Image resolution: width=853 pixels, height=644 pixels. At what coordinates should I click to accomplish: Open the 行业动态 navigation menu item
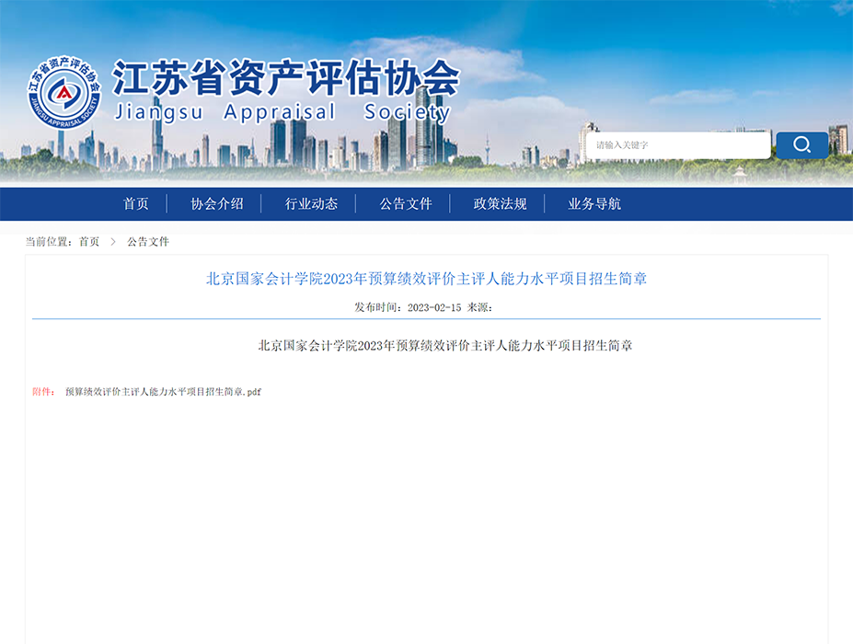coord(311,204)
